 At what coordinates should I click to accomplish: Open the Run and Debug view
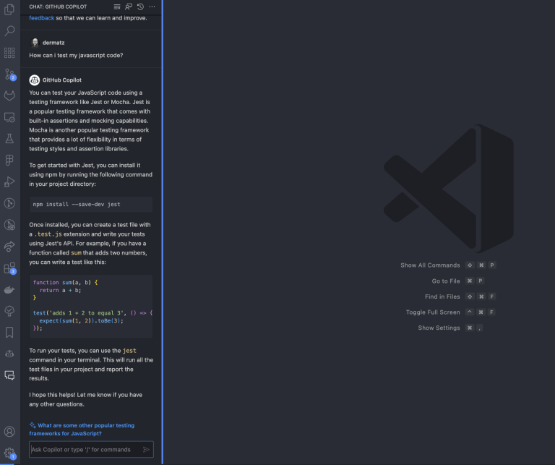click(9, 182)
